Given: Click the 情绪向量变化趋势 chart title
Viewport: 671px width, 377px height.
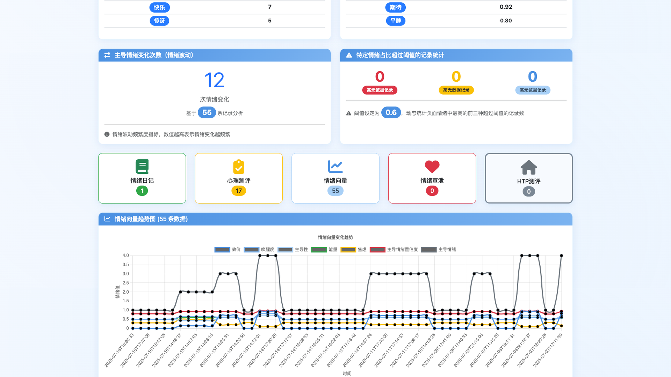Looking at the screenshot, I should click(x=335, y=237).
